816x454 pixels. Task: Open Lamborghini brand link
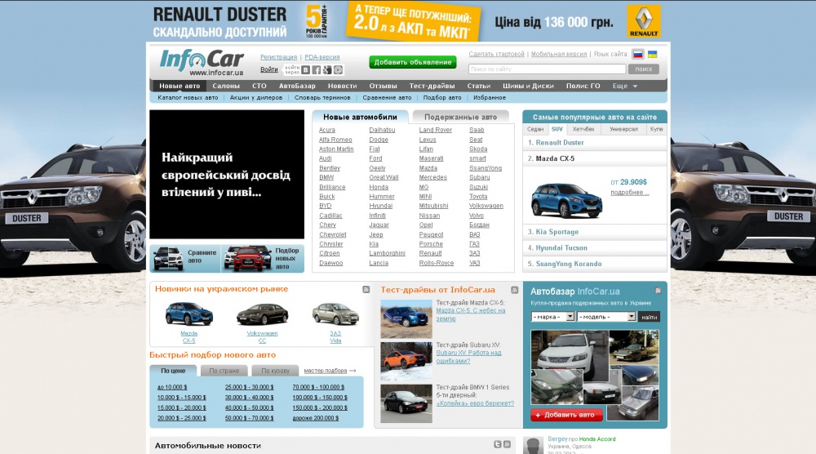(x=387, y=254)
